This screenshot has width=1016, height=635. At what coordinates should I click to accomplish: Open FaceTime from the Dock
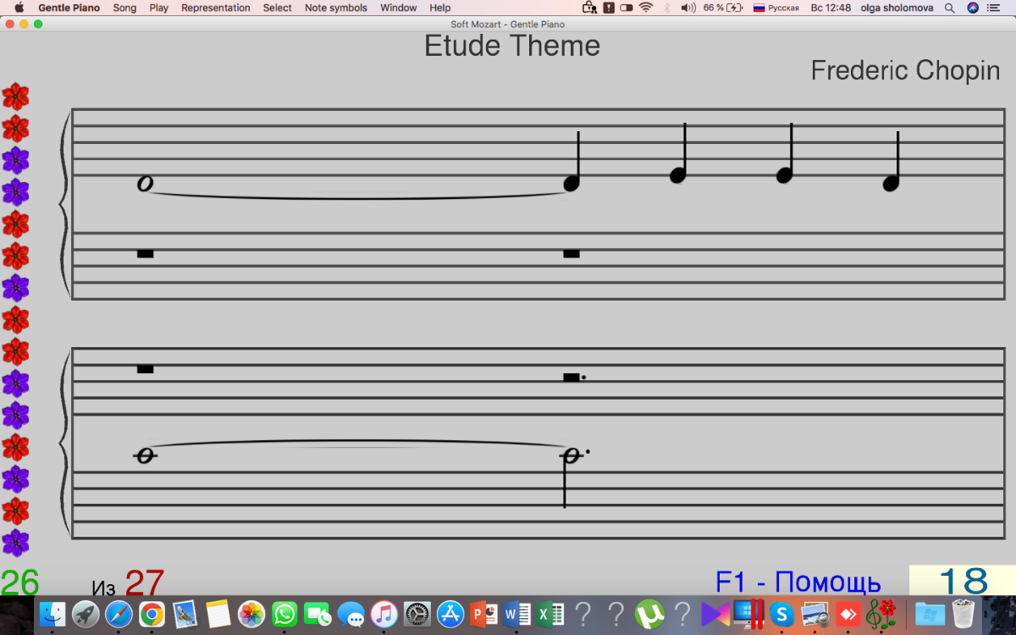coord(317,614)
